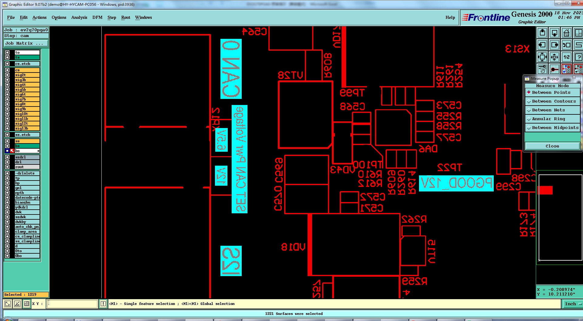Click the diagonal arrow coordinate icon
583x321 pixels.
[8, 303]
